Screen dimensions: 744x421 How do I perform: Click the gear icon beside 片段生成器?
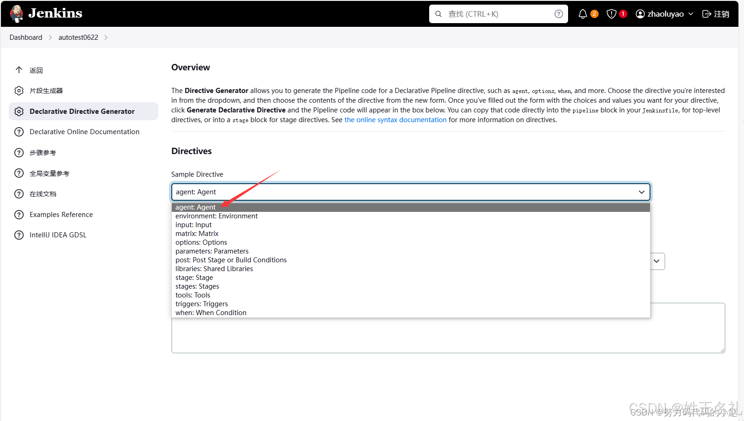tap(19, 91)
